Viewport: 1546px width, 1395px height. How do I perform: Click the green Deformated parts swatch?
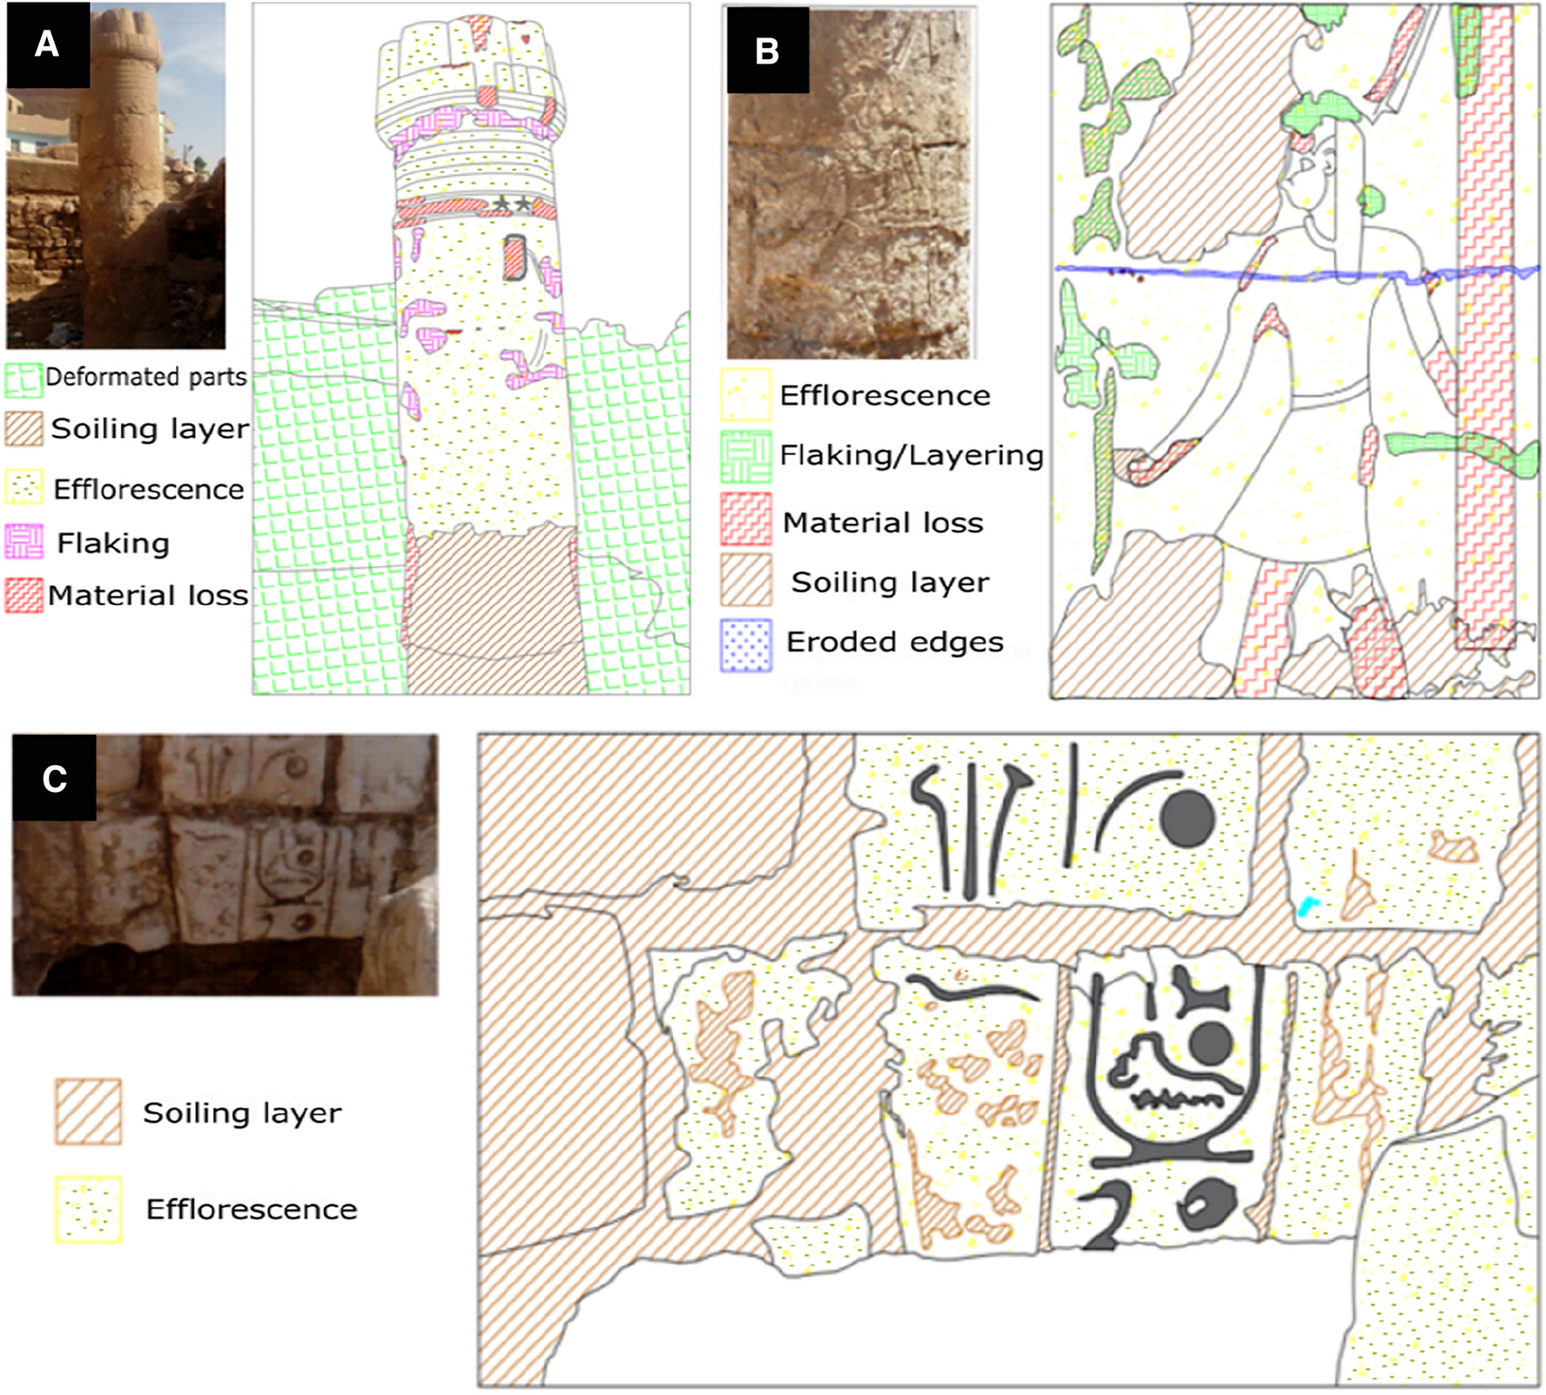tap(24, 380)
